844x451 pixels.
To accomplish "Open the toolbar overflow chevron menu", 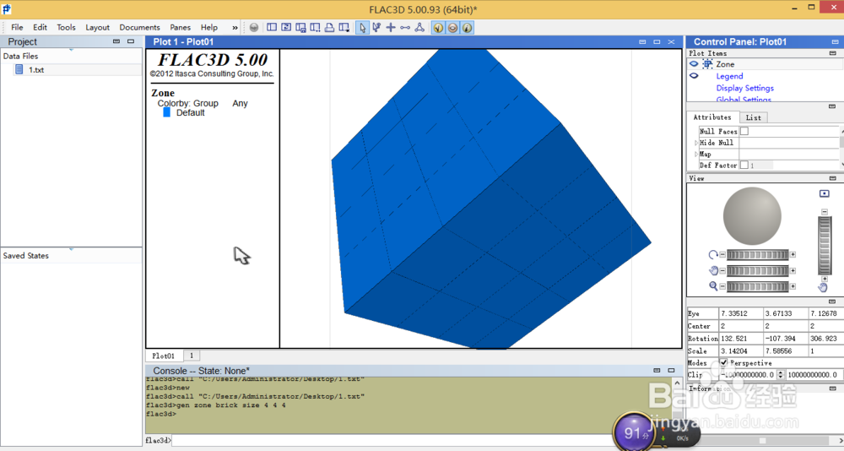I will [235, 28].
